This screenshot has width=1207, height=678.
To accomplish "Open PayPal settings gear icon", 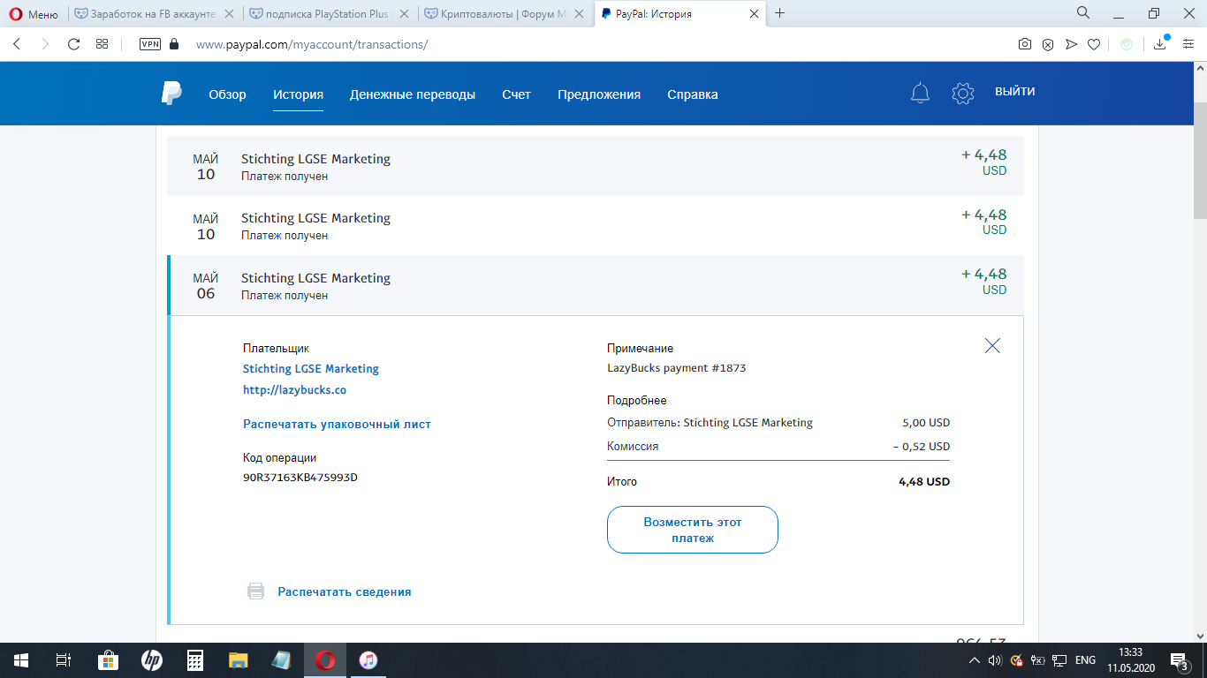I will click(962, 93).
